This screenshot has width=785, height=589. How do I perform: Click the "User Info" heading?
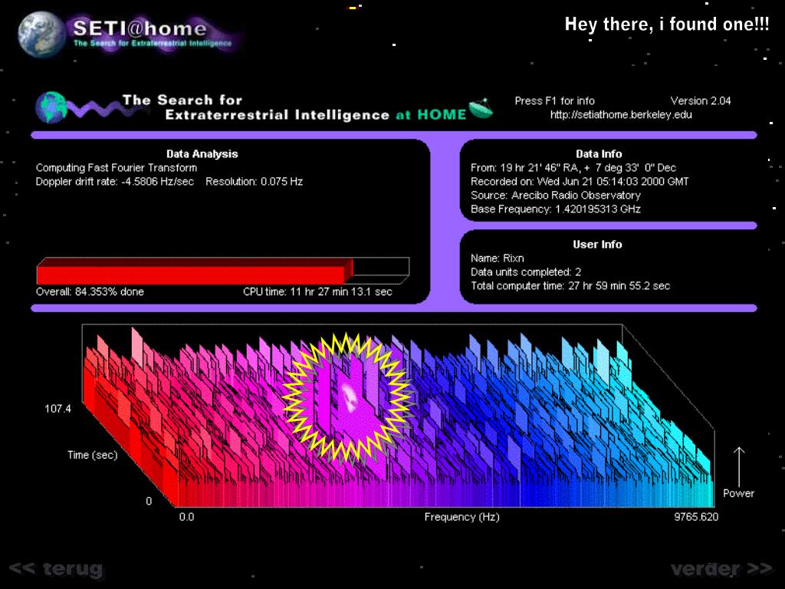[x=597, y=245]
